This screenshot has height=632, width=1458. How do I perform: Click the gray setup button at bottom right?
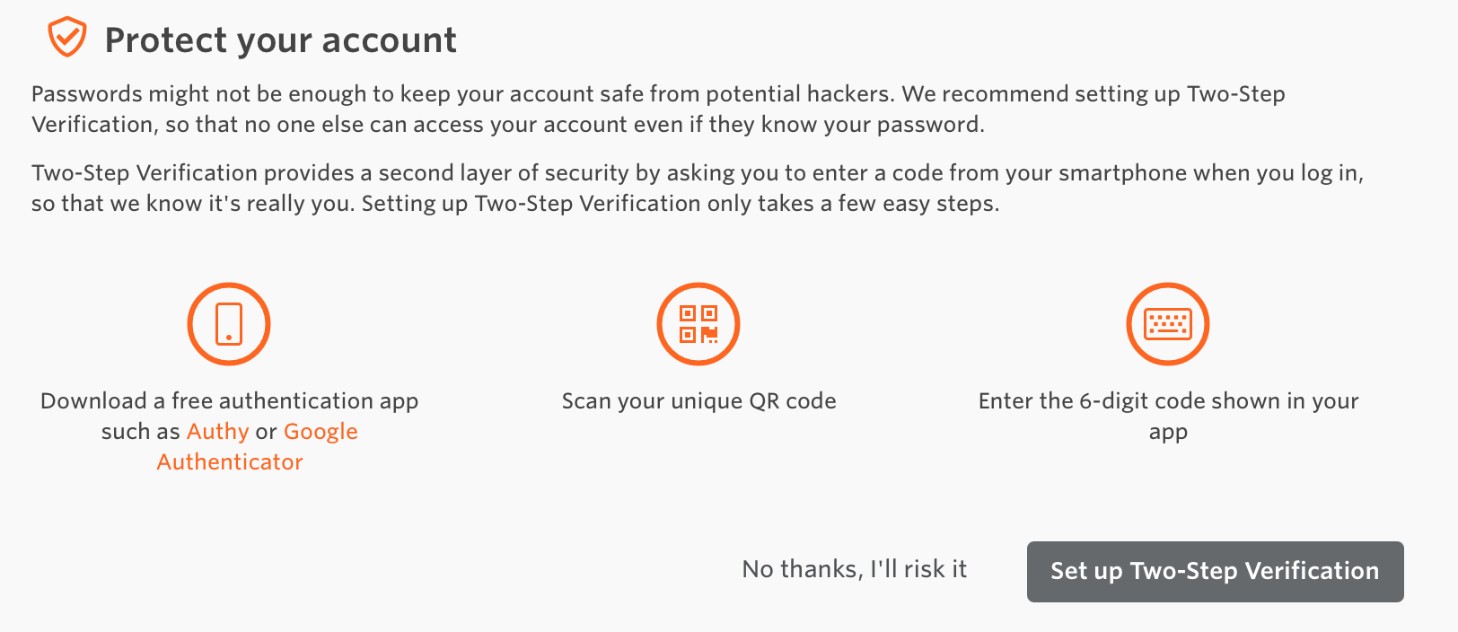click(x=1215, y=572)
